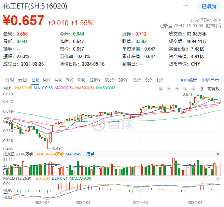Click the volume MA10:49.58万手 label

(80, 154)
